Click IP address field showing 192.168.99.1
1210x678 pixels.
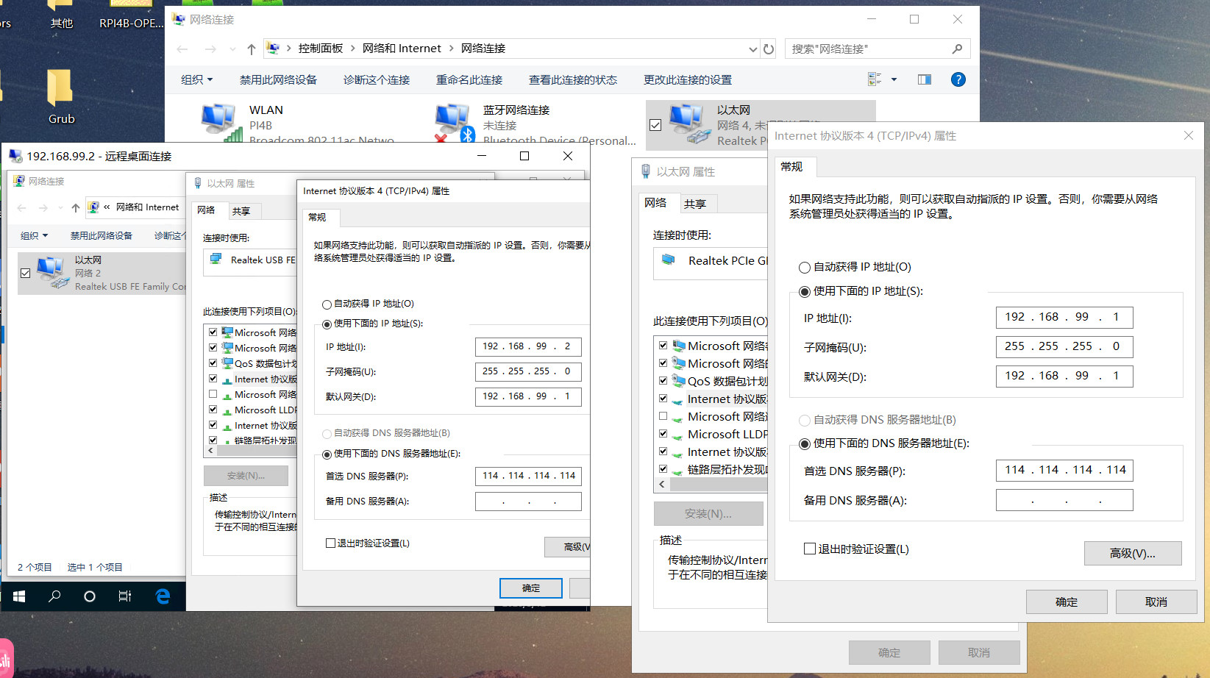(x=1064, y=317)
